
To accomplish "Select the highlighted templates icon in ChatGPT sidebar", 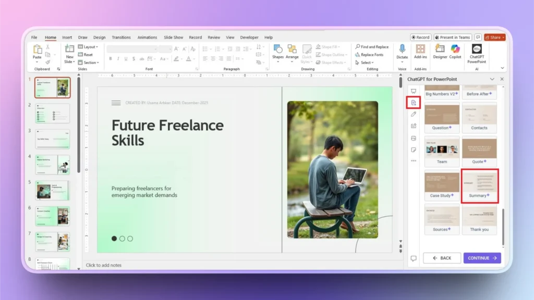I will 414,102.
